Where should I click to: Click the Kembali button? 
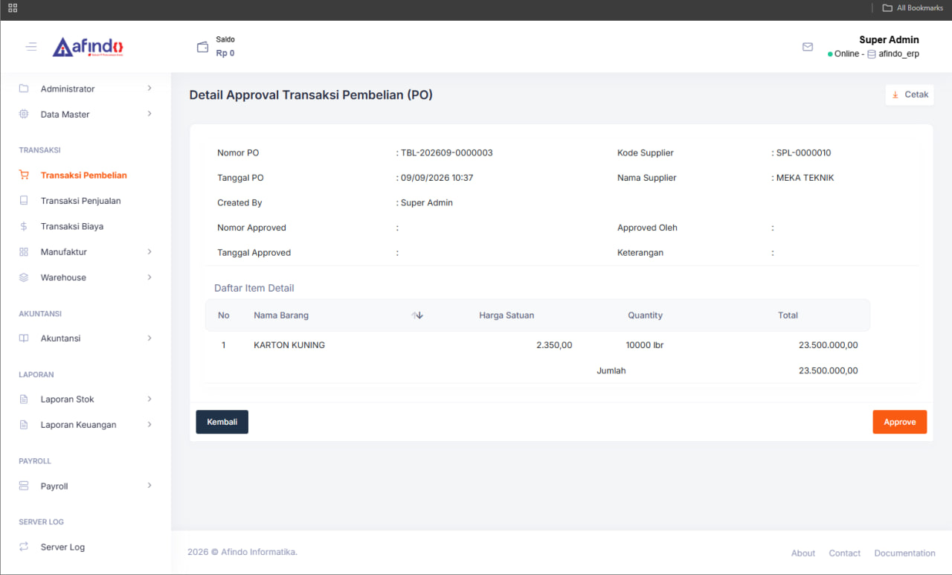tap(222, 422)
